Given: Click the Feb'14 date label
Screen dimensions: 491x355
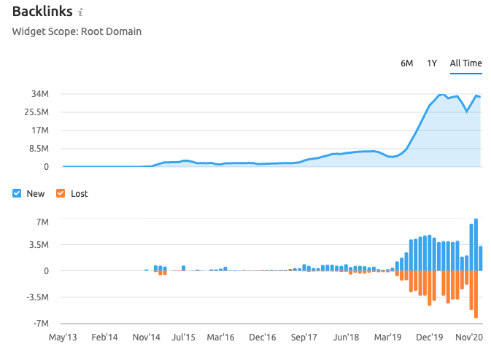Looking at the screenshot, I should (104, 338).
